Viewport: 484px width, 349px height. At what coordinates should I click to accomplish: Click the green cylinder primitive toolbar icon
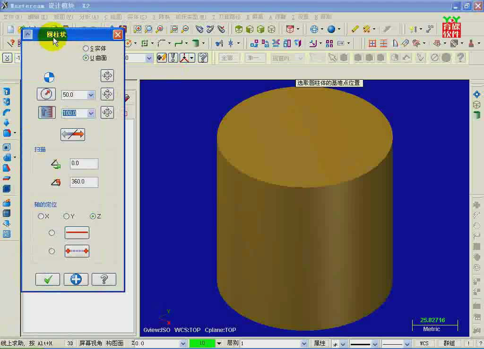coord(195,43)
